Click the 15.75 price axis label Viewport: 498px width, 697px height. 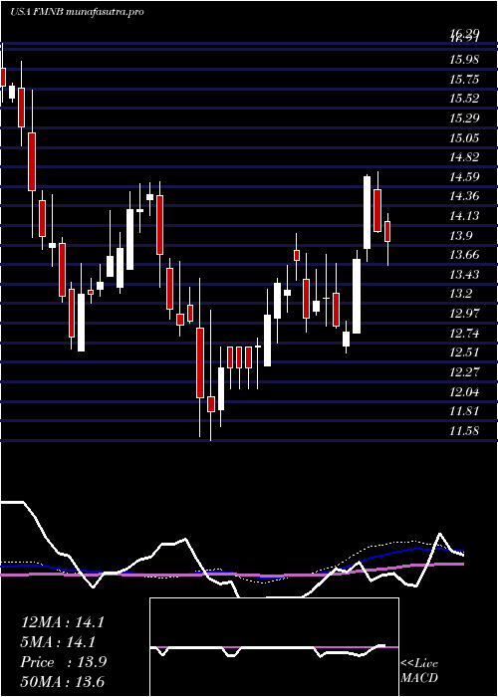tap(464, 79)
